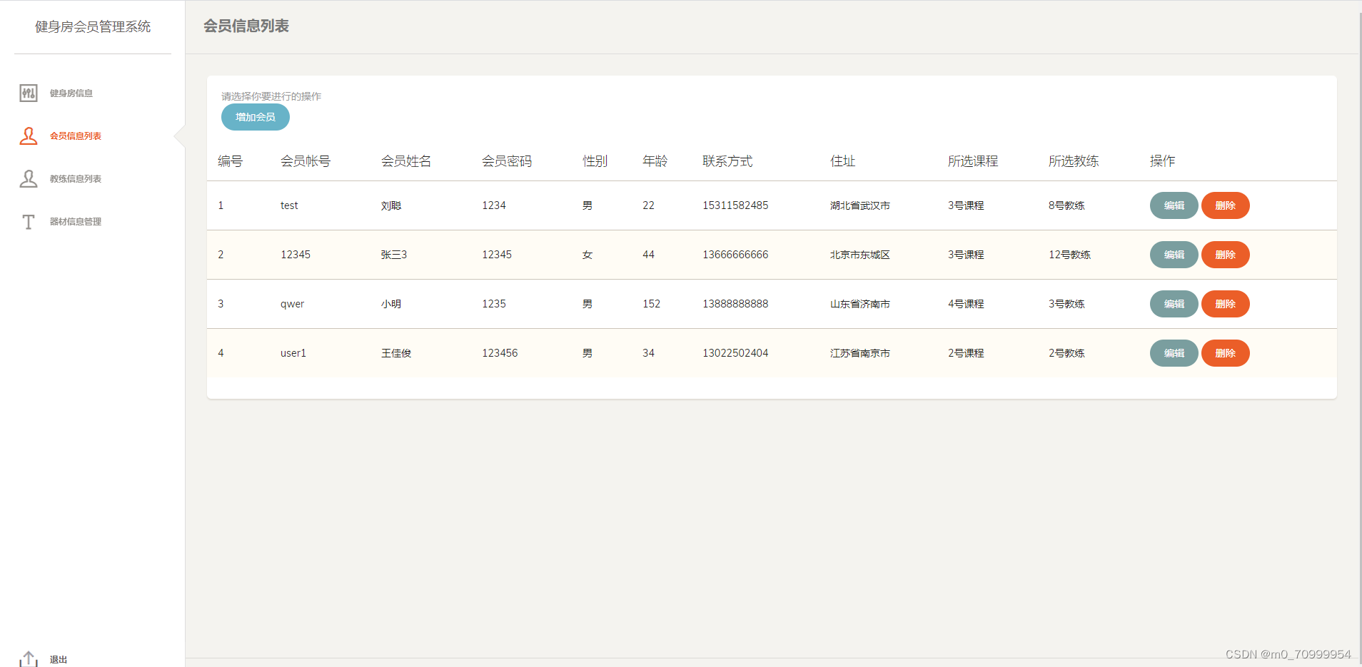Viewport: 1362px width, 667px height.
Task: Click the 会员信息列表 person icon
Action: click(x=29, y=136)
